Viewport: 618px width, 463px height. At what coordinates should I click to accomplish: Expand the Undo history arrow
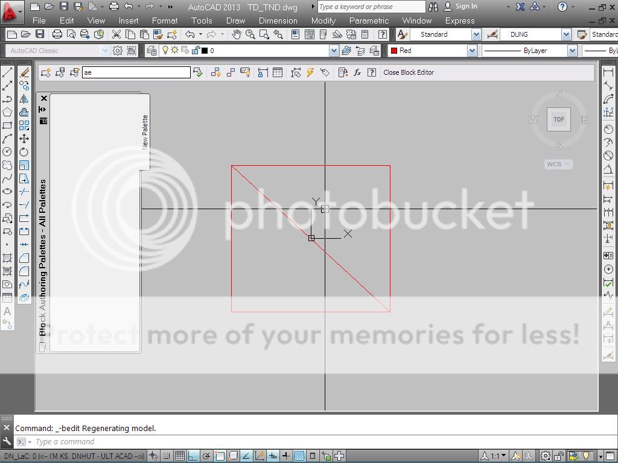(x=200, y=34)
